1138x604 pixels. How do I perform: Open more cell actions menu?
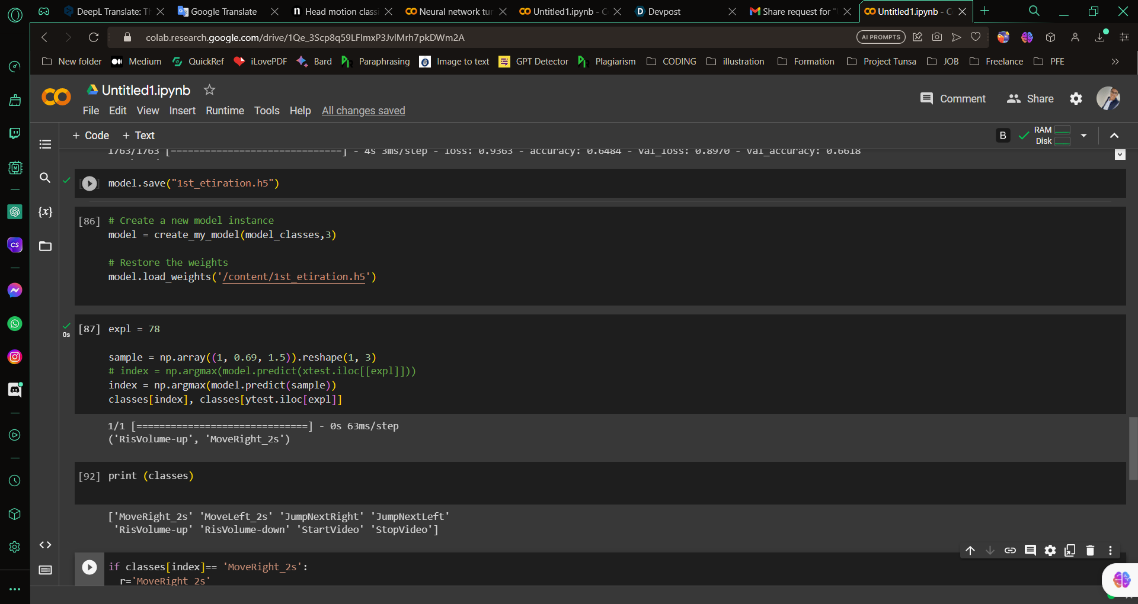click(1110, 551)
